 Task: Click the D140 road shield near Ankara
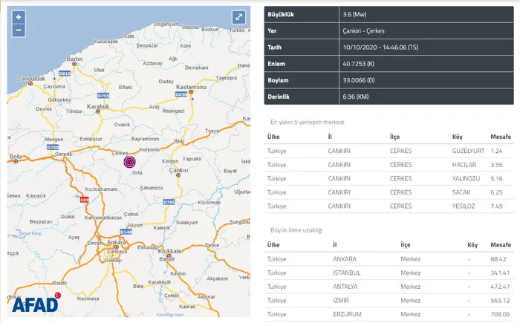coord(126,232)
